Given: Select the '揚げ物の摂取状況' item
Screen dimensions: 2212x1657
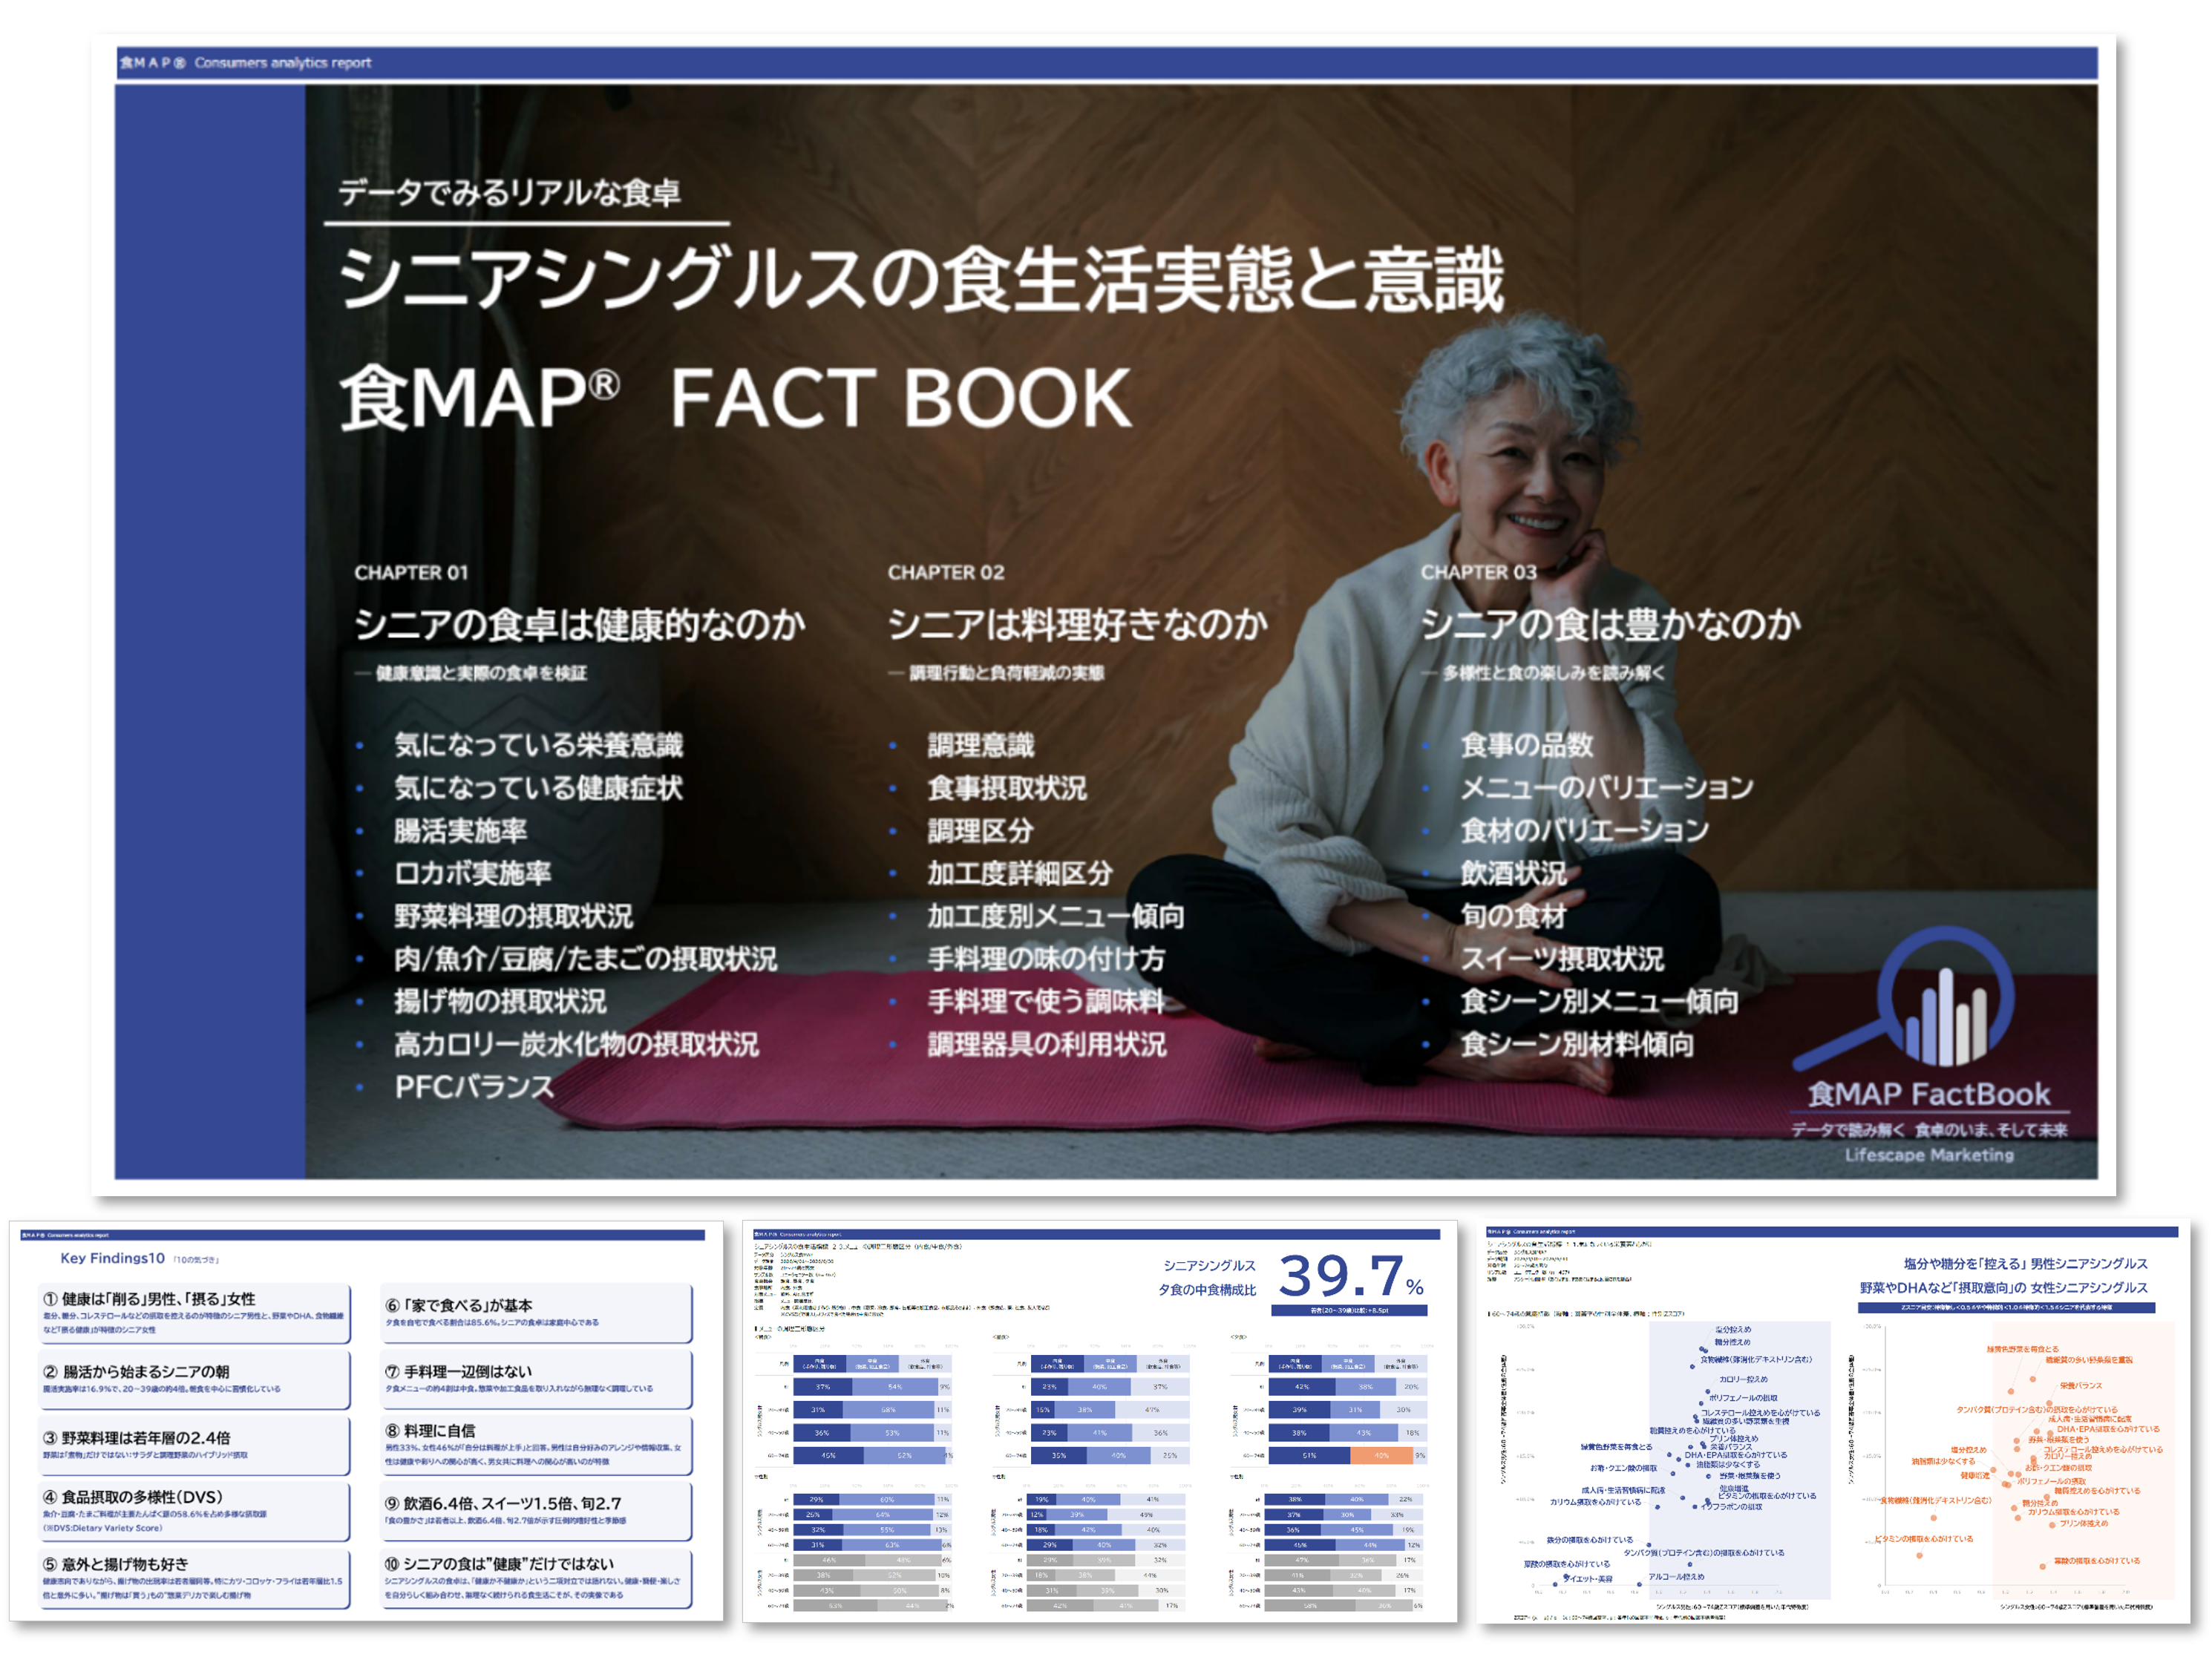Looking at the screenshot, I should (x=500, y=1001).
